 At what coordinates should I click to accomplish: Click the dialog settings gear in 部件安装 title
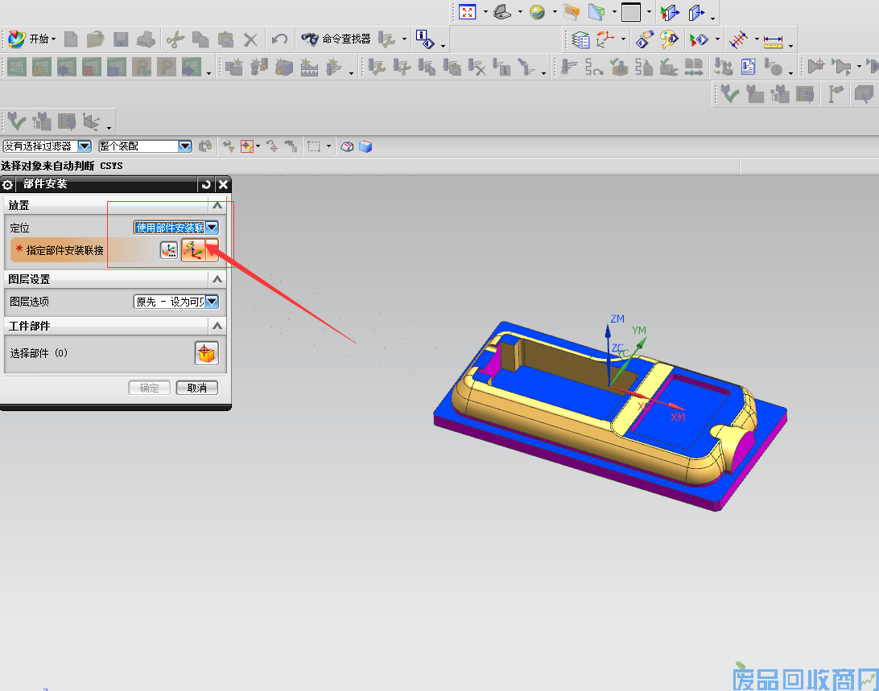9,184
